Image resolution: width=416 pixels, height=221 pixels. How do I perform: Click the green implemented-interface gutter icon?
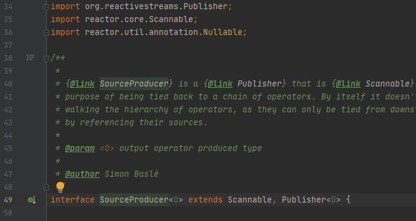coord(32,200)
